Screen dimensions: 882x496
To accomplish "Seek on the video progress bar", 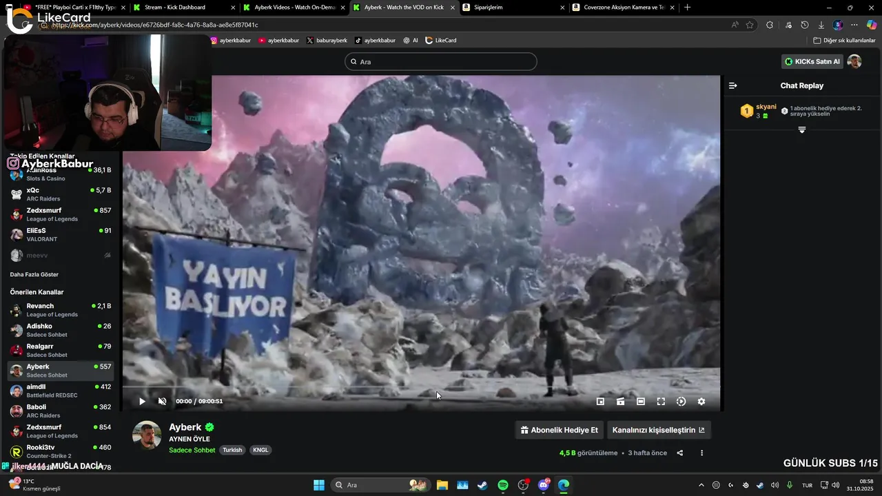I will (x=421, y=389).
